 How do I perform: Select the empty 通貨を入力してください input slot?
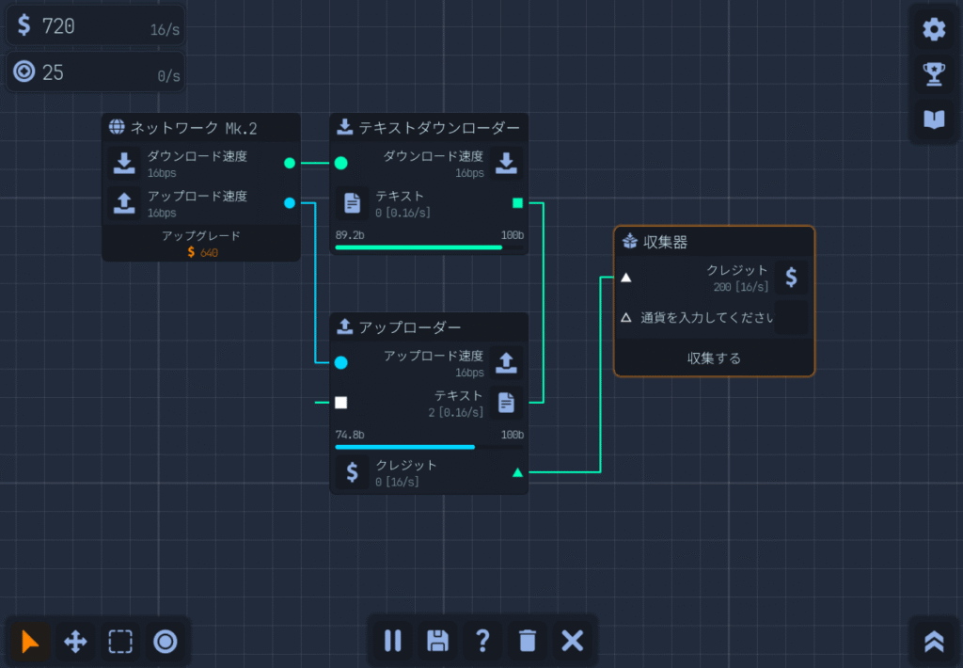[791, 318]
